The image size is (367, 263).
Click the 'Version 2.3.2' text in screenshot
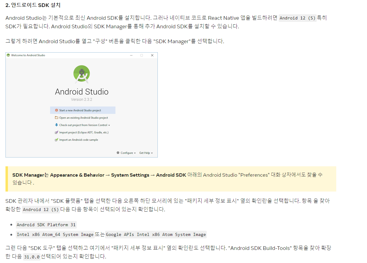tap(82, 99)
